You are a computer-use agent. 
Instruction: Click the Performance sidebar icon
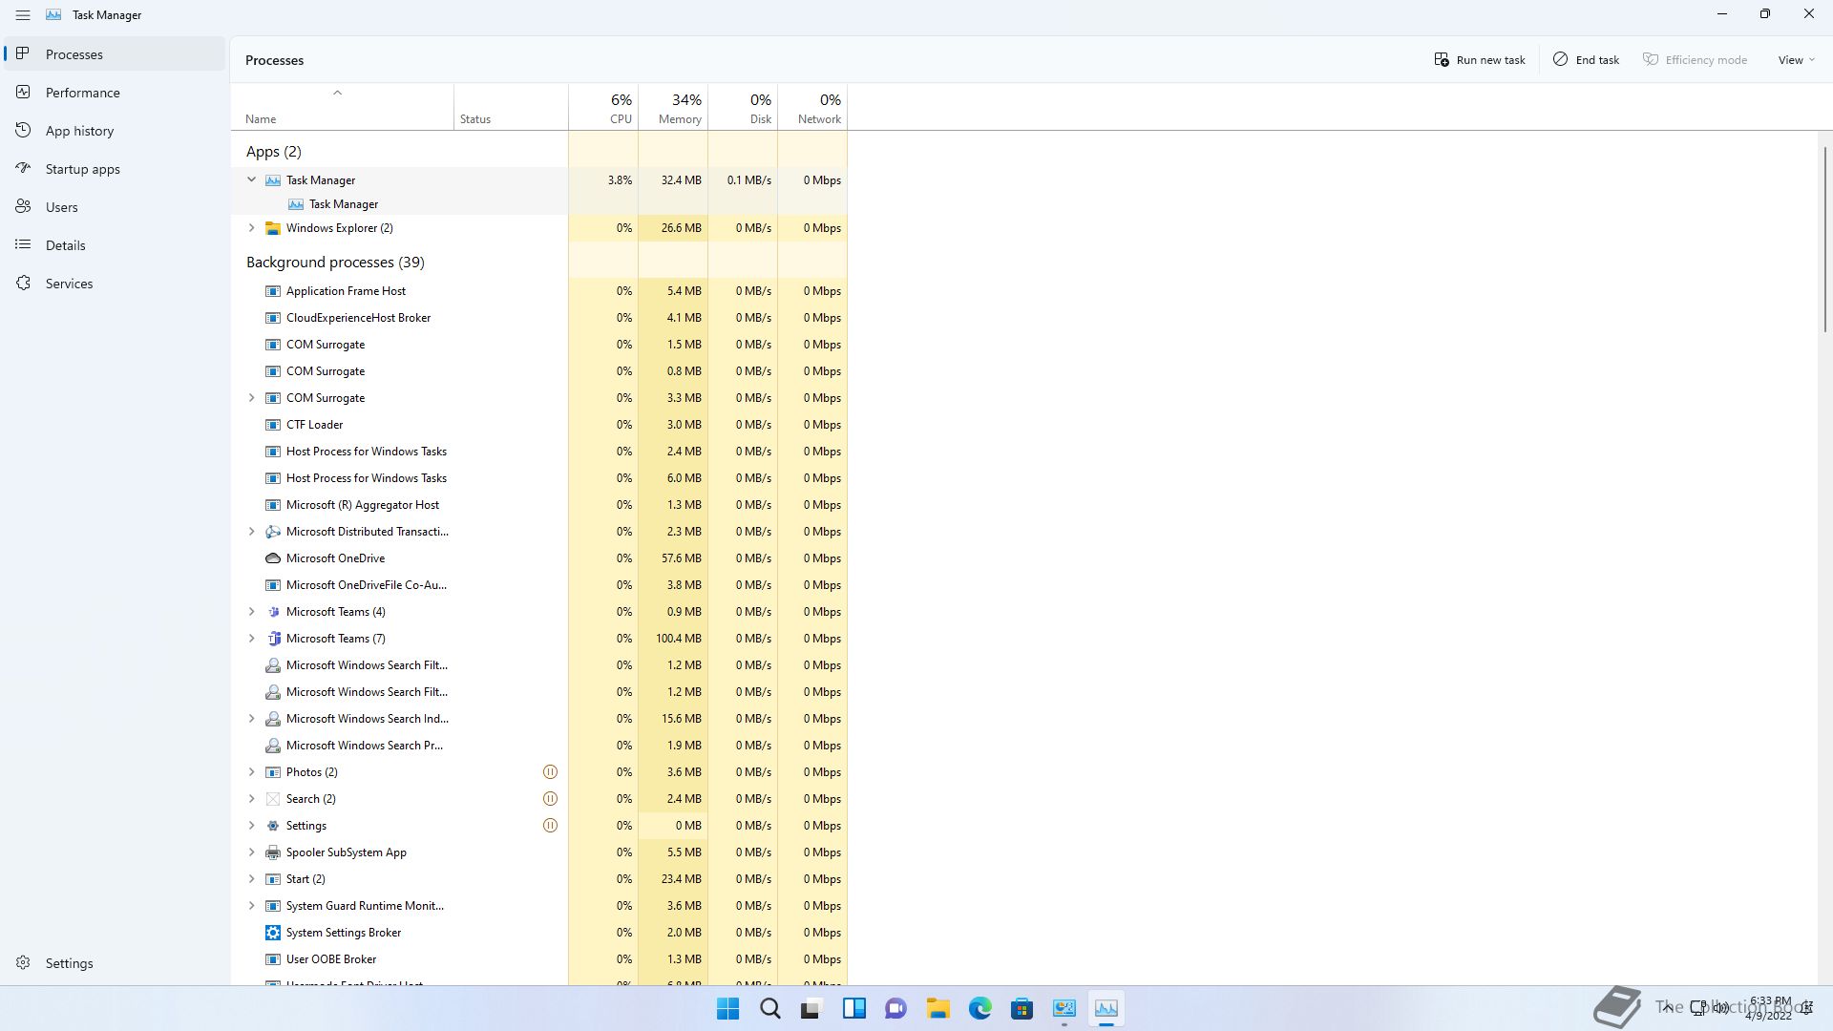pyautogui.click(x=23, y=92)
